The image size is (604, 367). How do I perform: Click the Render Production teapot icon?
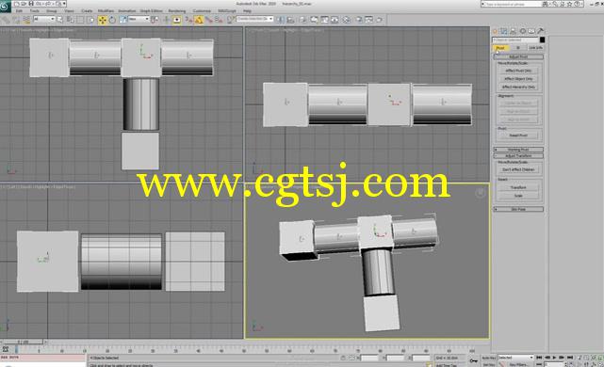(x=380, y=20)
